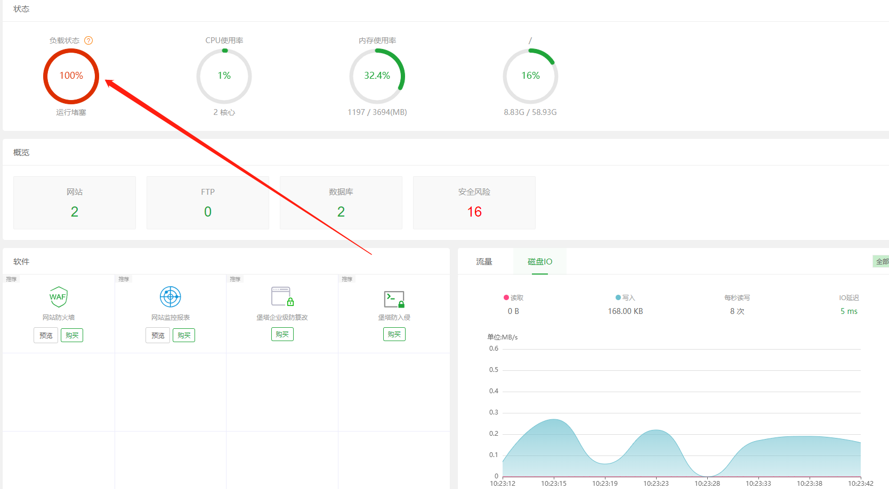Open the 全部 selector in traffic panel
The height and width of the screenshot is (489, 889).
coord(881,261)
